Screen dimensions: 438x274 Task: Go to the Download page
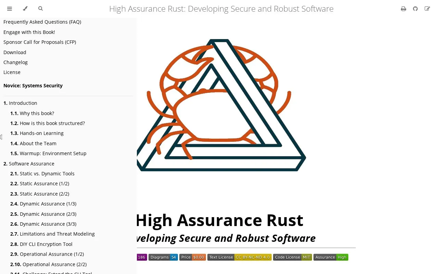pyautogui.click(x=15, y=52)
